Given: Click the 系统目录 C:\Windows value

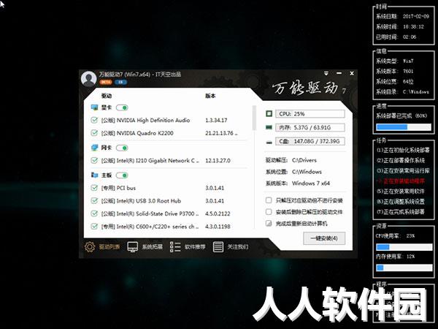Looking at the screenshot, I should [416, 91].
